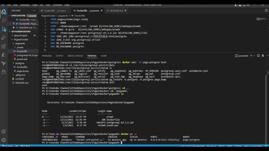Click the powershell terminal label
Screen dimensions: 269x151
242,56
